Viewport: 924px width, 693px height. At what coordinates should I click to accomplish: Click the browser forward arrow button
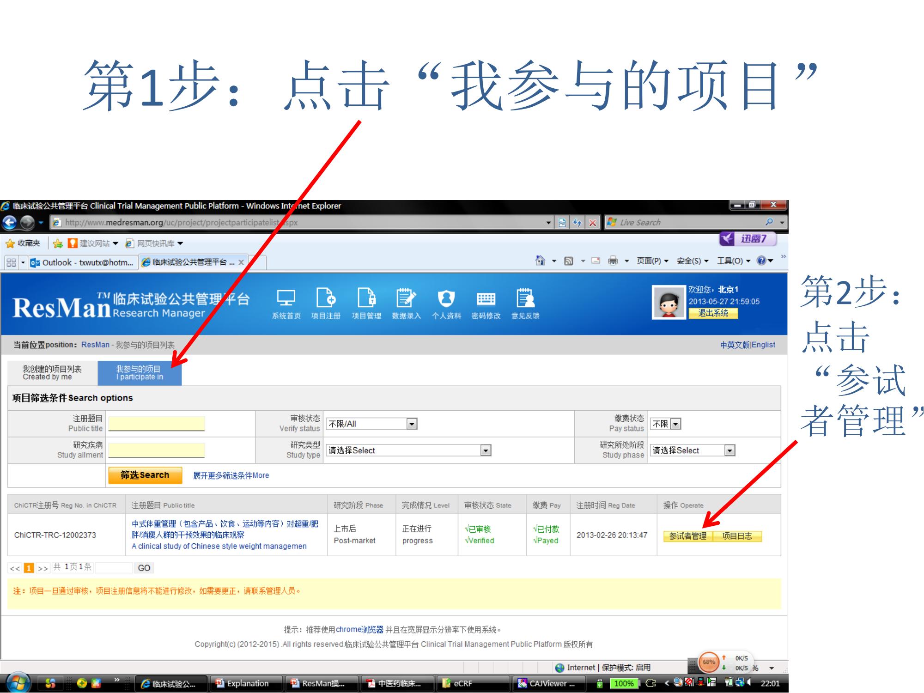tap(27, 223)
